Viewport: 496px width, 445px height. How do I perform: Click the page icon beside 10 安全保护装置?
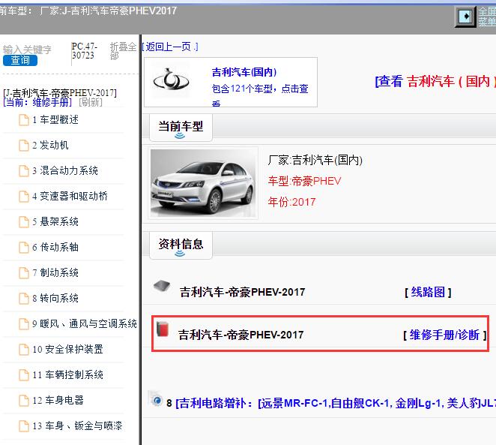click(x=24, y=350)
